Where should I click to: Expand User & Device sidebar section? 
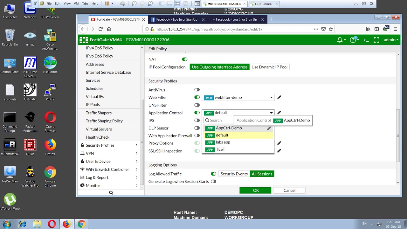coord(109,161)
